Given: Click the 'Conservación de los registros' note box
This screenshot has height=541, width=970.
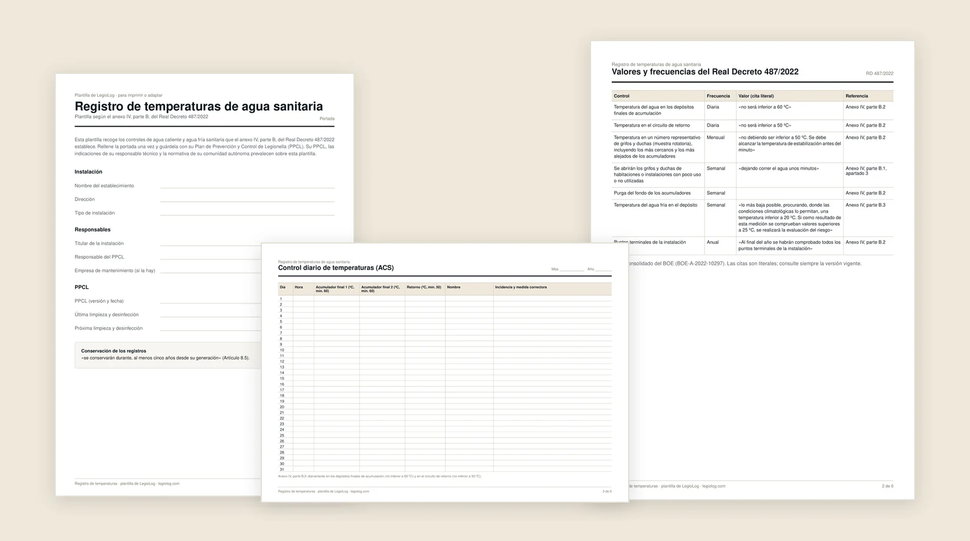Looking at the screenshot, I should (x=168, y=354).
